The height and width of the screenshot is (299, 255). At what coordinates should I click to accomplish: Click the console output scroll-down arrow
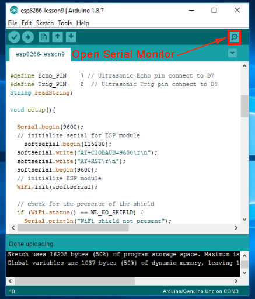(x=244, y=273)
